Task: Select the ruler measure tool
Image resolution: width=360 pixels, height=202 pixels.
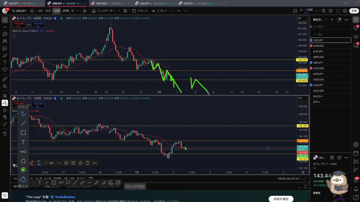Action: [5, 79]
